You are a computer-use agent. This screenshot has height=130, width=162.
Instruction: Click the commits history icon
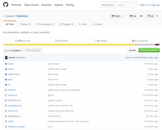pyautogui.click(x=16, y=41)
